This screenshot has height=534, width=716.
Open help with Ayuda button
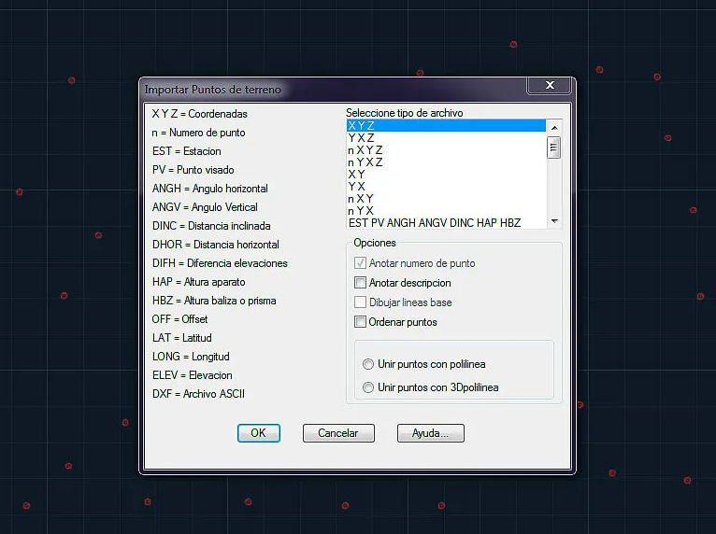(431, 433)
